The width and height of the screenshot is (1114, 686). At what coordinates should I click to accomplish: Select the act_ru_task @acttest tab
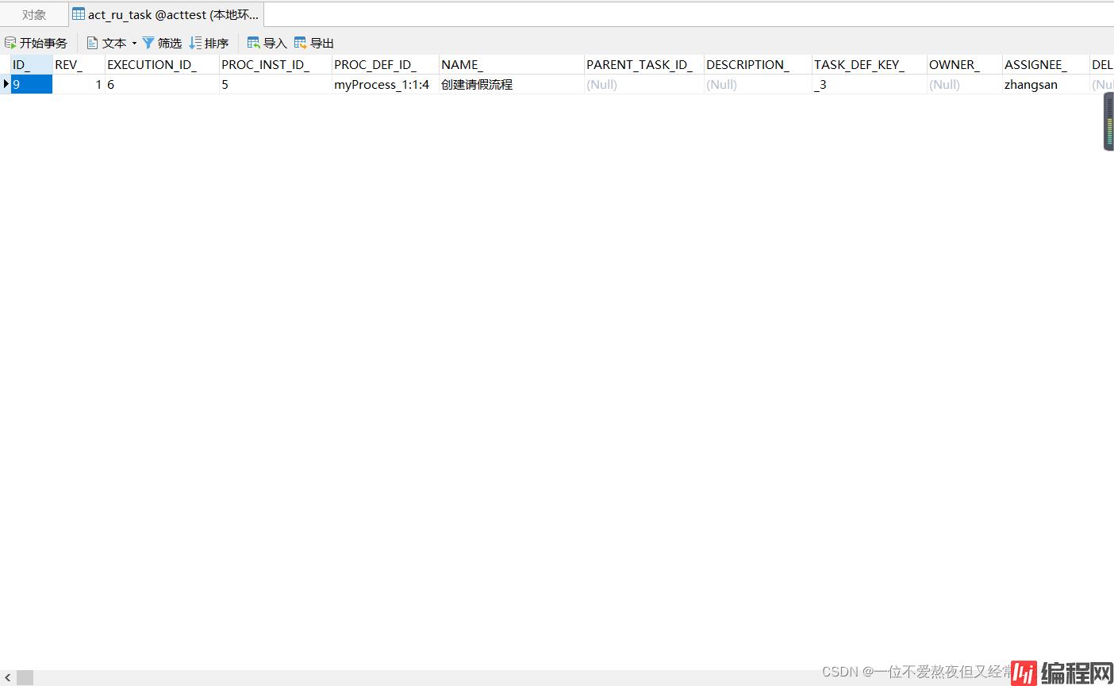(166, 14)
